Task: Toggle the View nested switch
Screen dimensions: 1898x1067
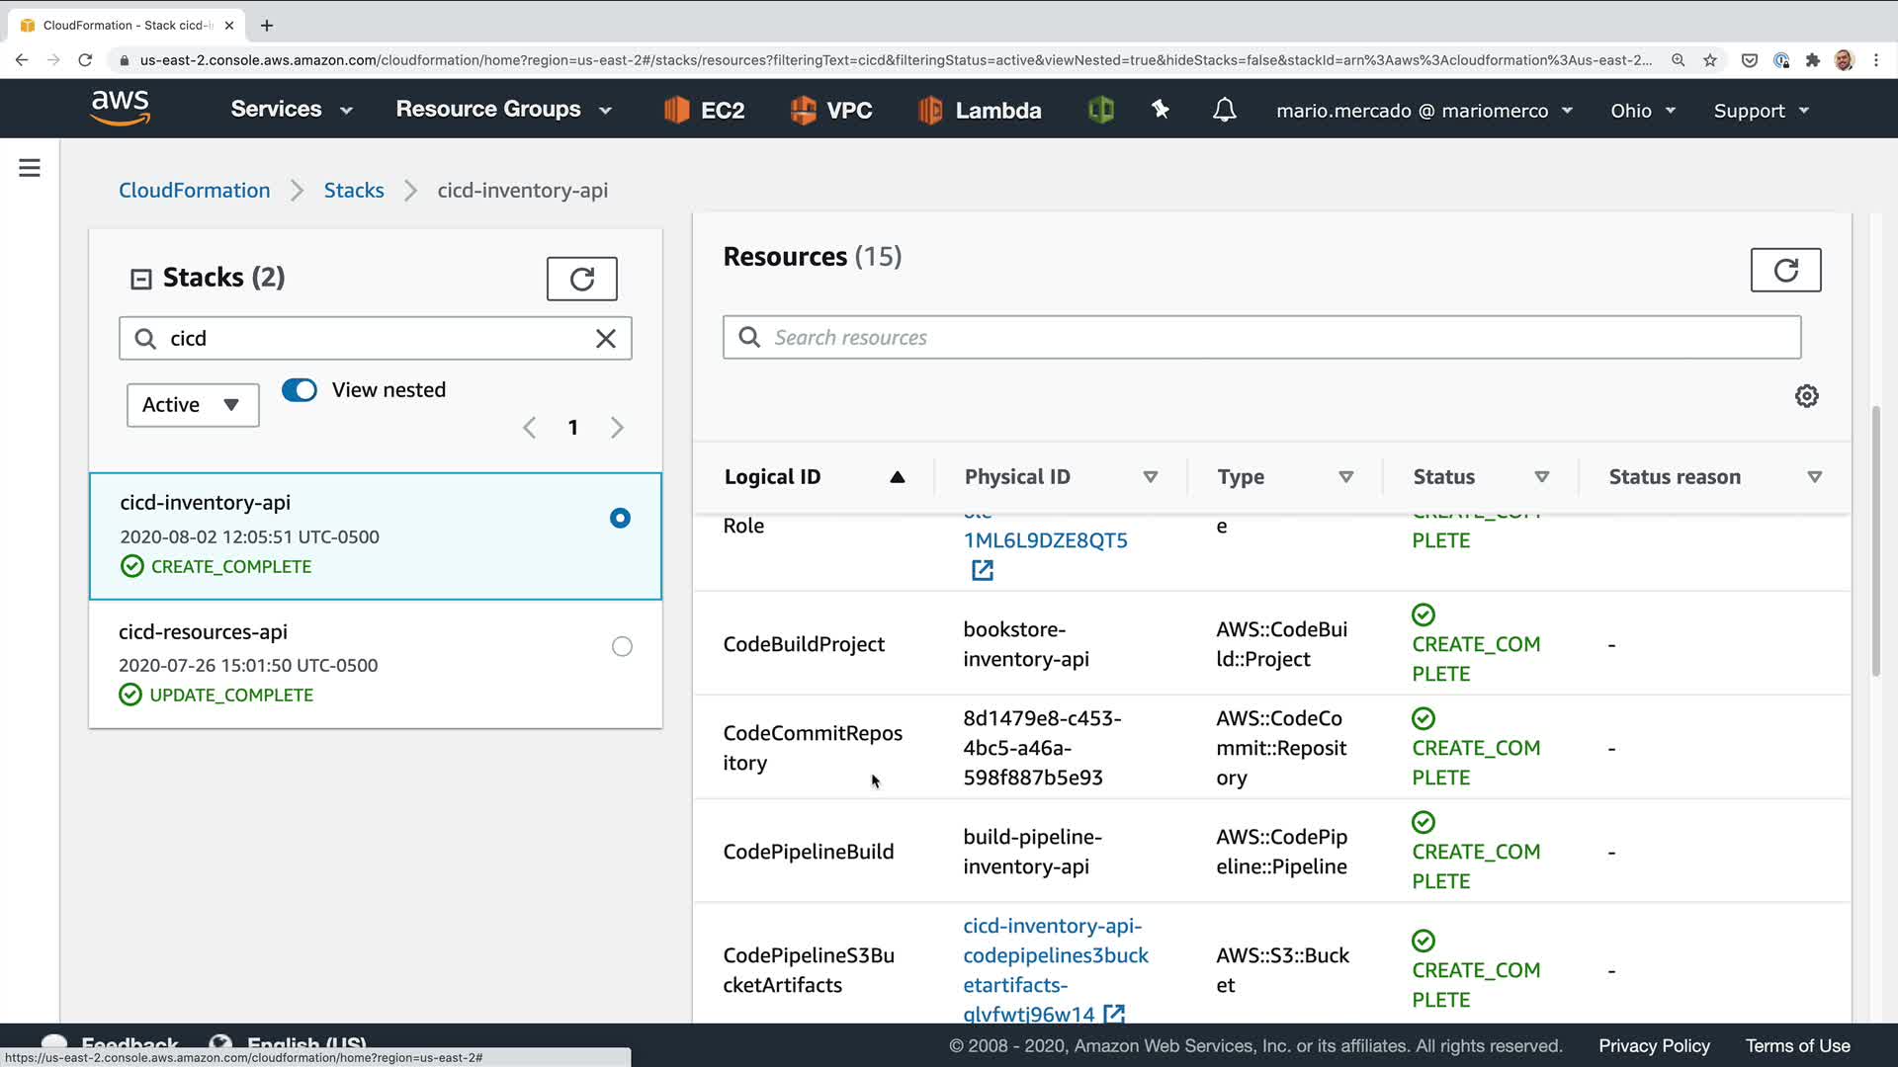Action: point(300,390)
